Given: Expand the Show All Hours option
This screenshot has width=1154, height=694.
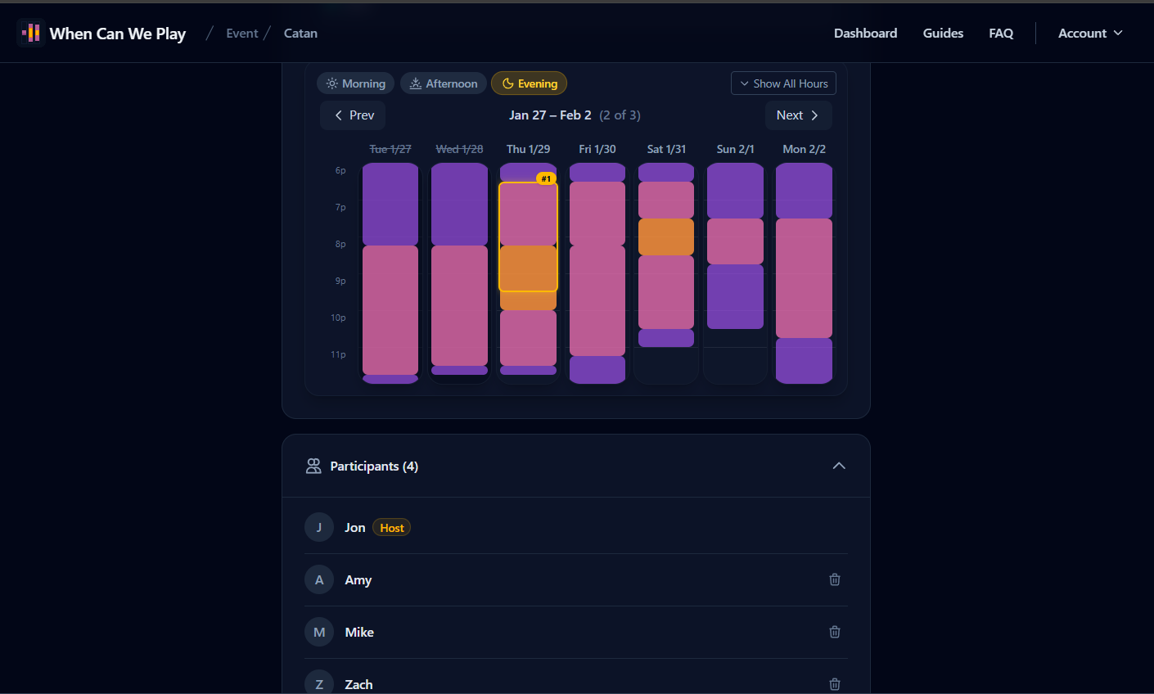Looking at the screenshot, I should 783,83.
